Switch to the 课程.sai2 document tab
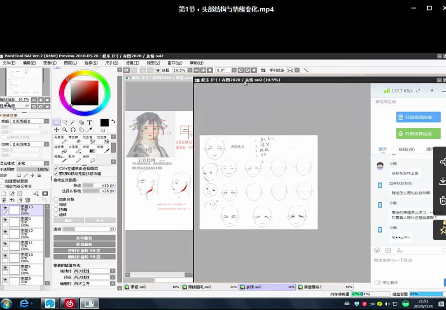Viewport: 446px width, 310px height. pos(152,287)
